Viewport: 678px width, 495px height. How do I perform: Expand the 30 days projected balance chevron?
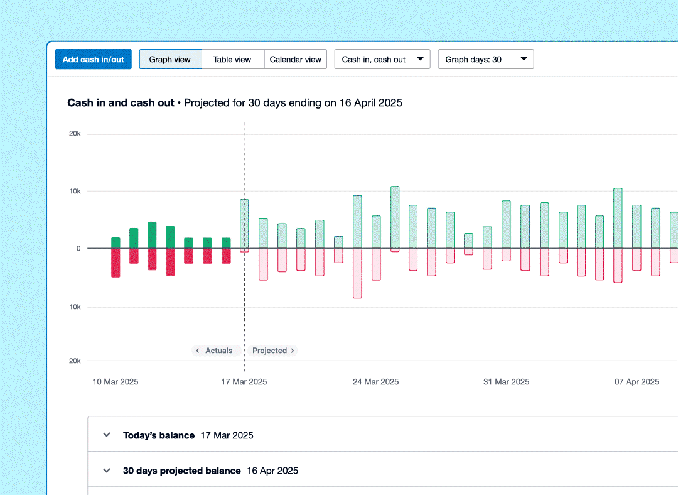[x=107, y=470]
